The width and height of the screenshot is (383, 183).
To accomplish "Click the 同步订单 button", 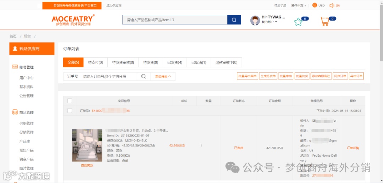I will (340, 76).
